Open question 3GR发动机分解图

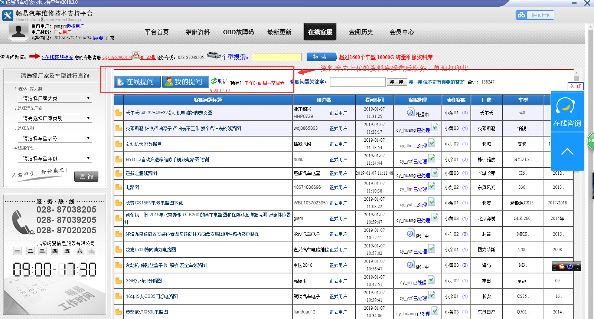[x=144, y=281]
